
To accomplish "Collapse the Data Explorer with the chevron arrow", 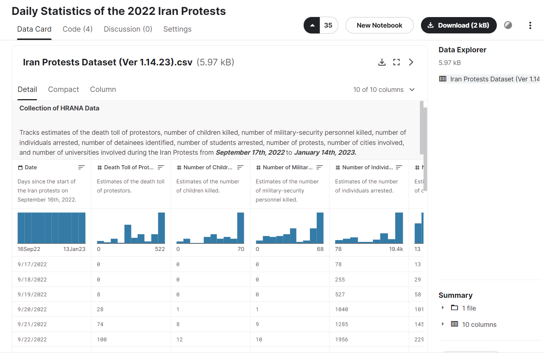I will (411, 62).
